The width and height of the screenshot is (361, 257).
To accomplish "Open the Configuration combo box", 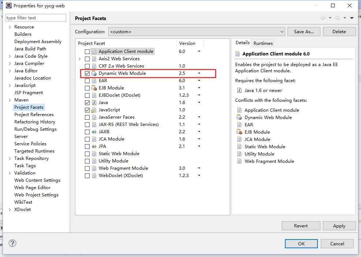I will coord(197,32).
